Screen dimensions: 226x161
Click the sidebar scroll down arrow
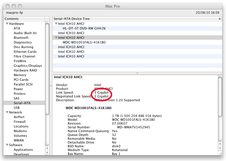47,152
